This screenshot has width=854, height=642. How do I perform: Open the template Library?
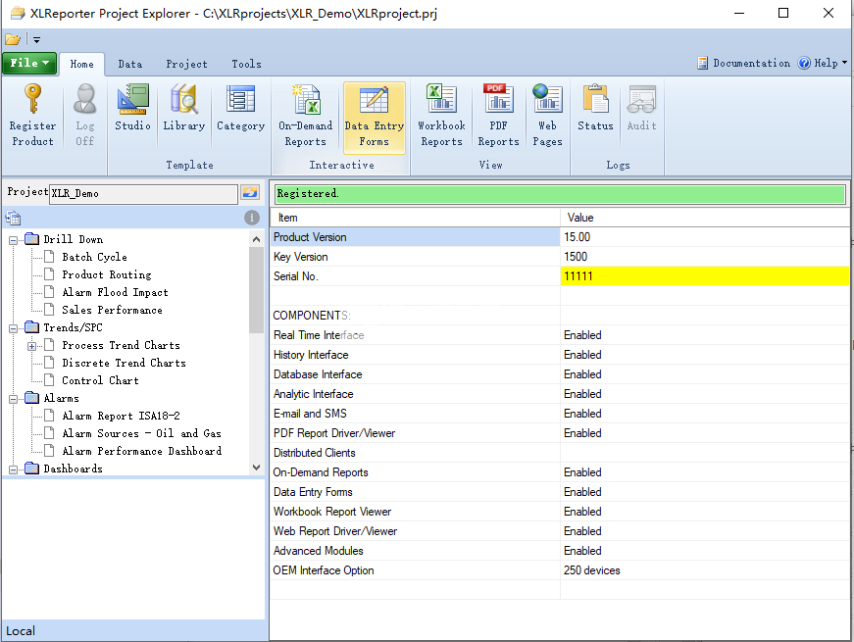[x=184, y=107]
